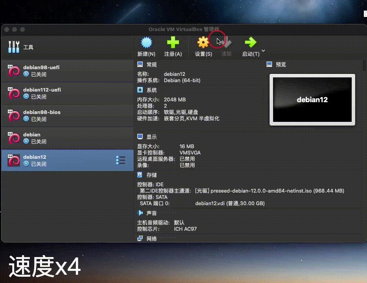Click the OS value Debian (64-bit)
Viewport: 367px width, 283px height.
(182, 81)
